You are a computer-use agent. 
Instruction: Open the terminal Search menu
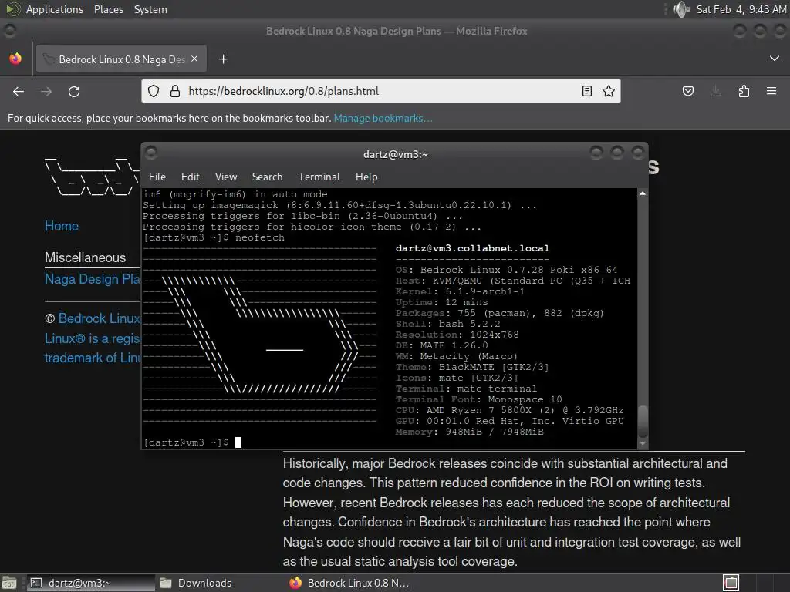(268, 177)
